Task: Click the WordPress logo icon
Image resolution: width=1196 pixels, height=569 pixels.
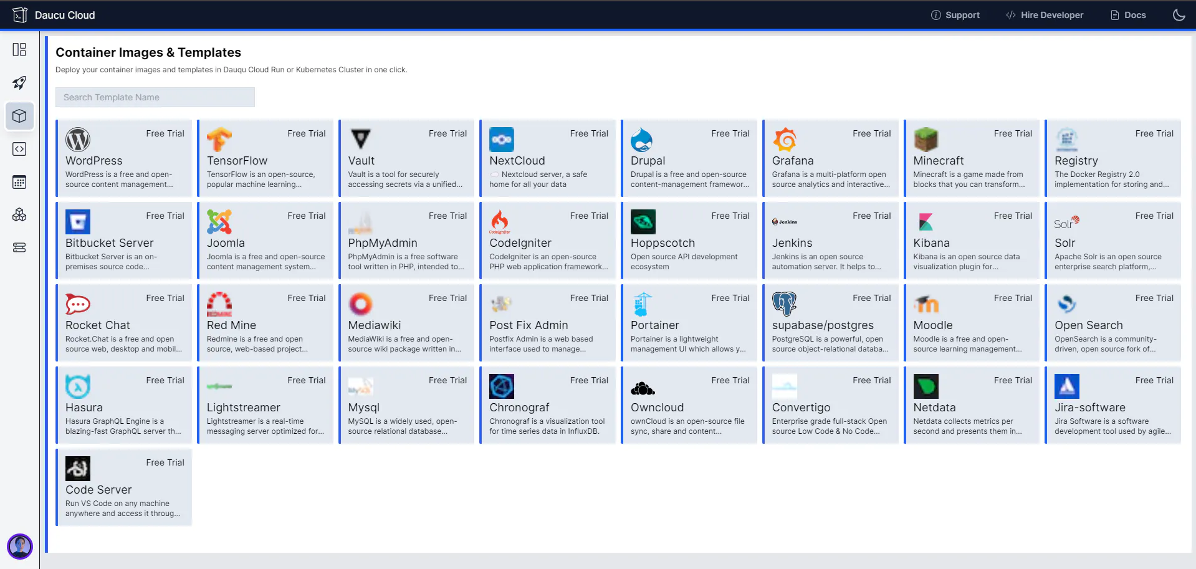Action: (x=78, y=140)
